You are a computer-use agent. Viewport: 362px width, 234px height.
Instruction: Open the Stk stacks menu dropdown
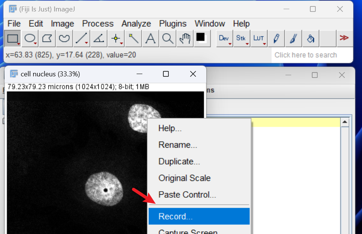click(x=241, y=39)
